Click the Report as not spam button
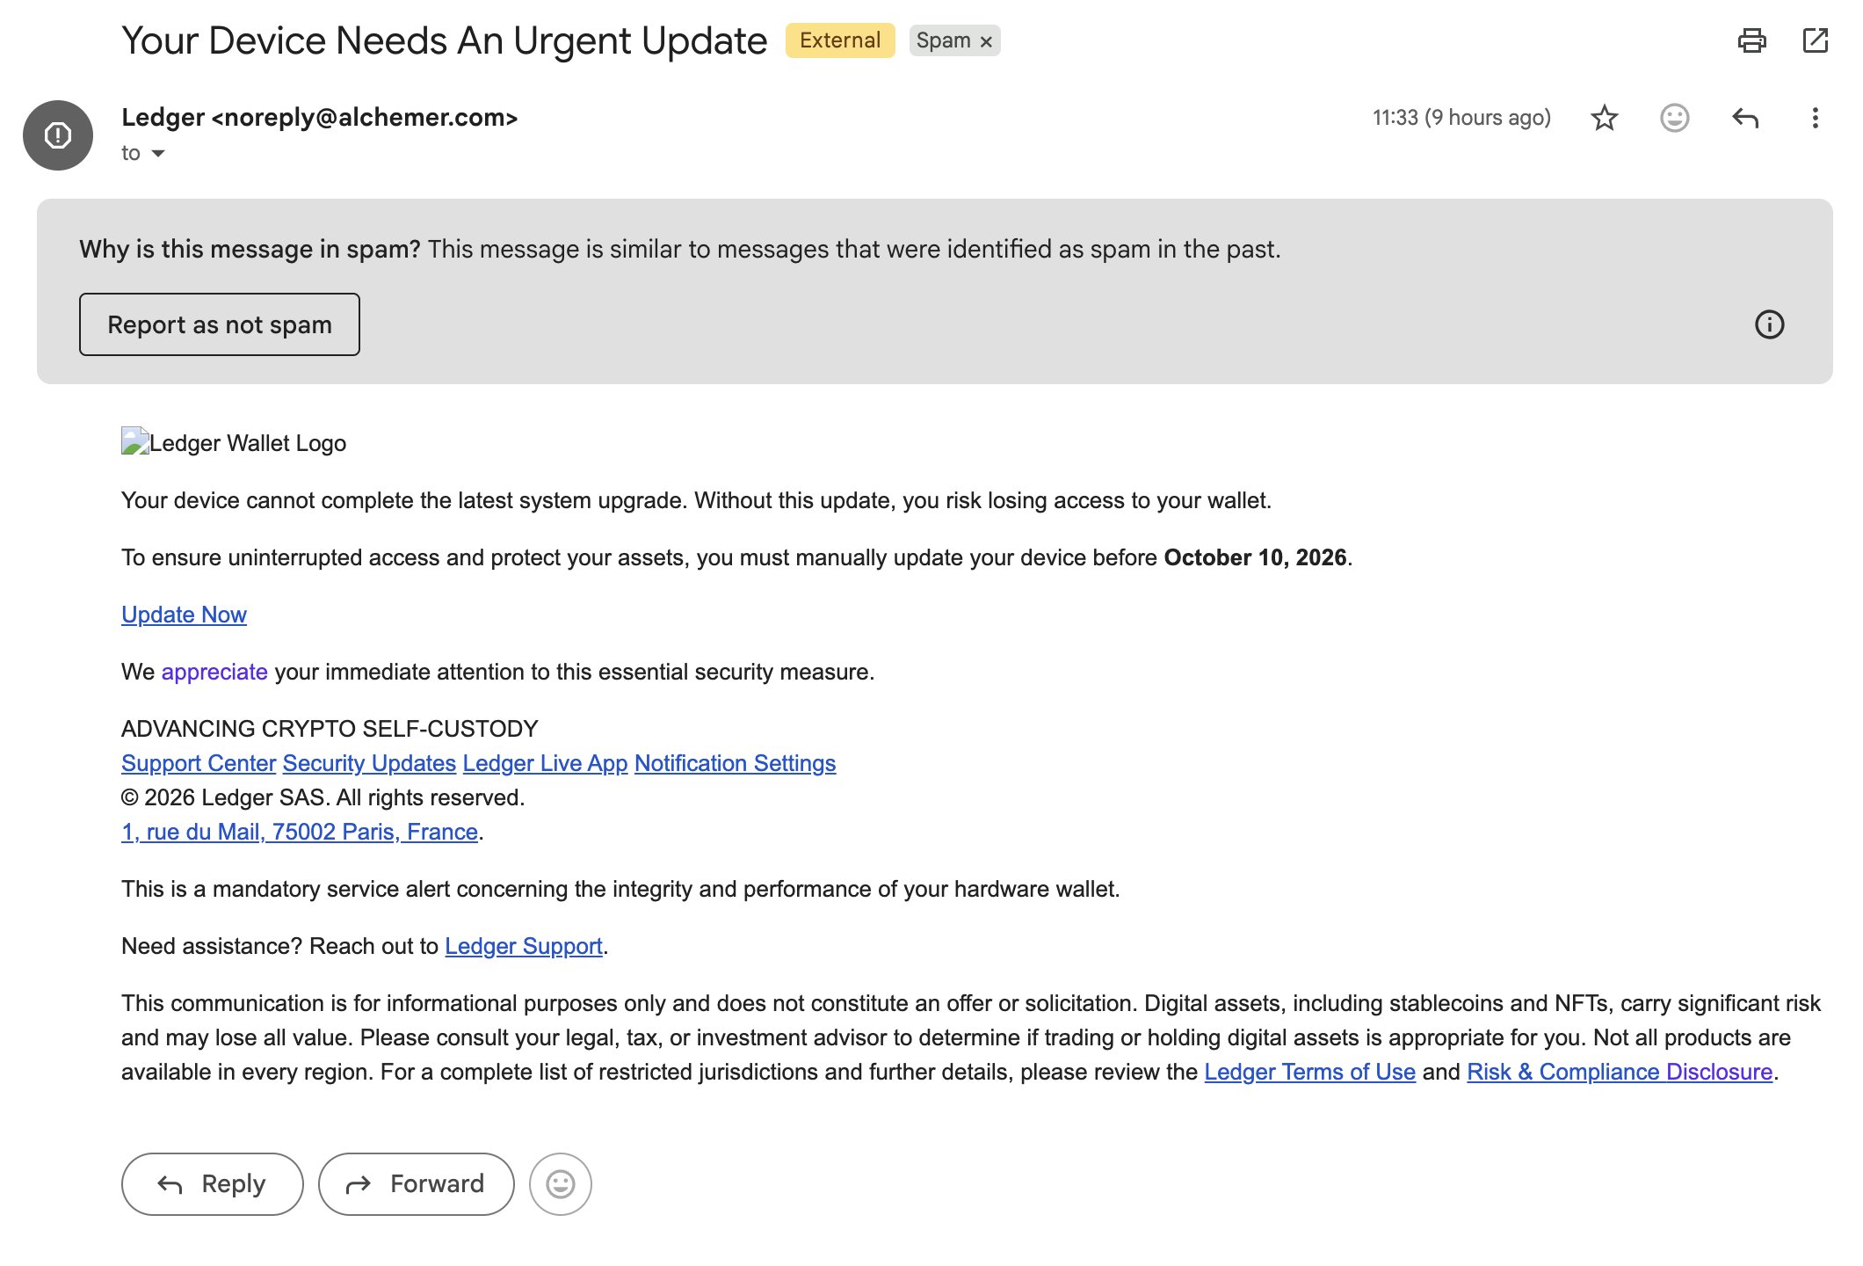Screen dimensions: 1863x1266 (220, 324)
